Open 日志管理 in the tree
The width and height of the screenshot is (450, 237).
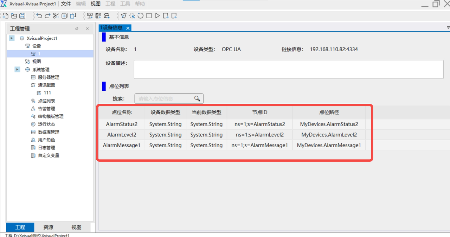[46, 148]
